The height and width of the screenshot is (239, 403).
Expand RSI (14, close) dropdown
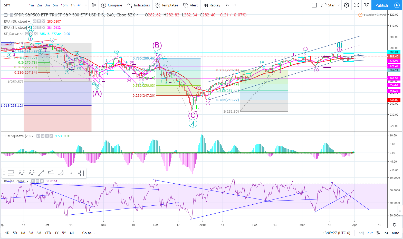pos(28,181)
